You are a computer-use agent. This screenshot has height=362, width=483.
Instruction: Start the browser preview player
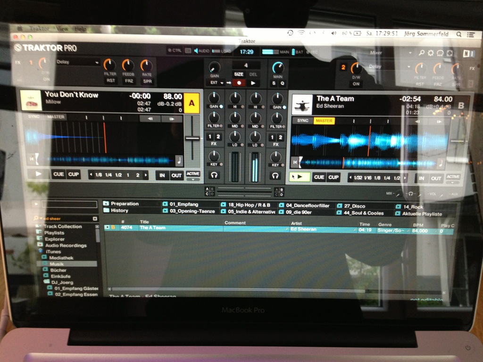point(36,204)
